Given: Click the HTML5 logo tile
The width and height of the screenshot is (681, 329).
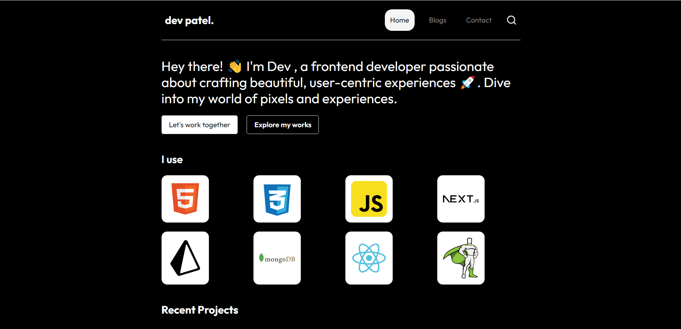Looking at the screenshot, I should (x=185, y=199).
